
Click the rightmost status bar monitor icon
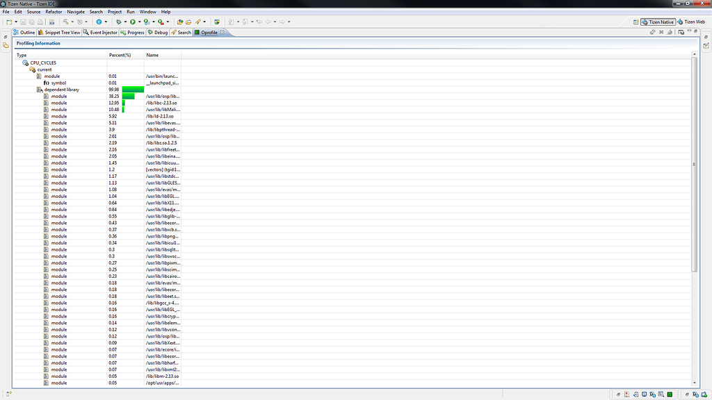click(704, 394)
